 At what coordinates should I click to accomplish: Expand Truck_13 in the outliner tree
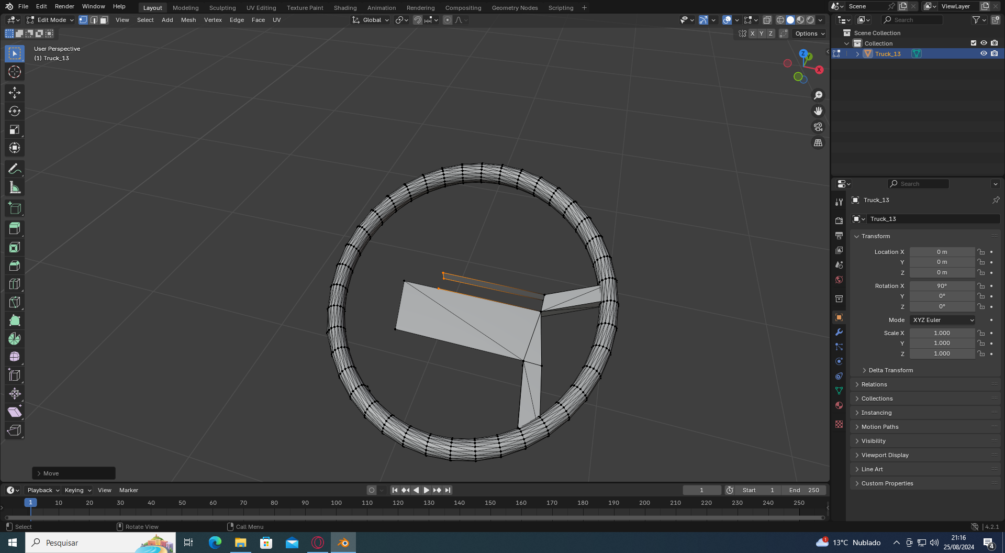click(x=857, y=54)
